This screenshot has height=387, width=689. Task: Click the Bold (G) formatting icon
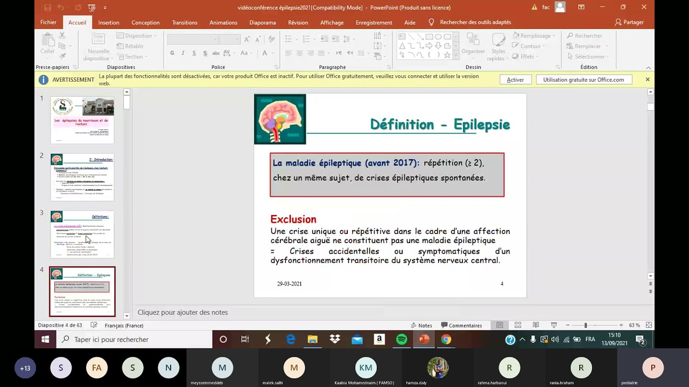coord(172,53)
